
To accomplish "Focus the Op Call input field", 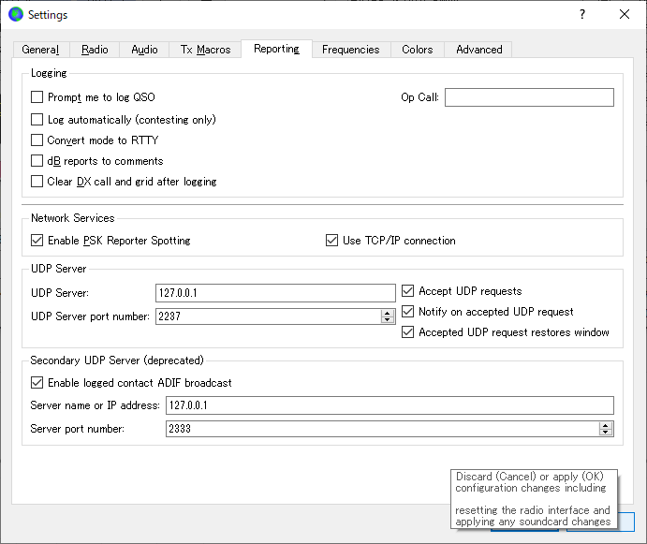I will coord(529,97).
